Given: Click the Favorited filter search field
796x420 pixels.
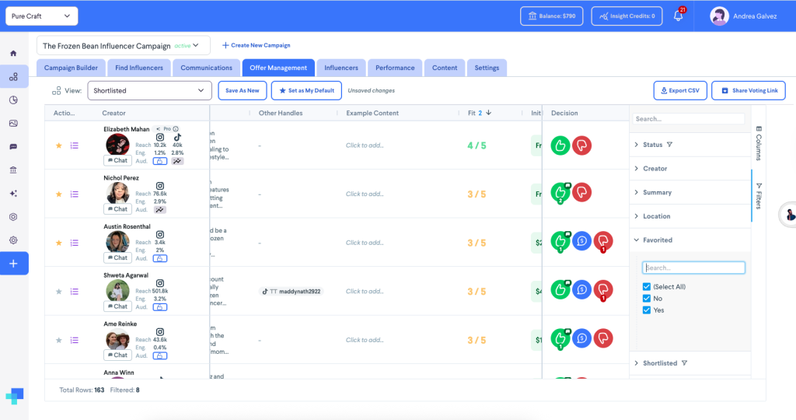Looking at the screenshot, I should 693,268.
